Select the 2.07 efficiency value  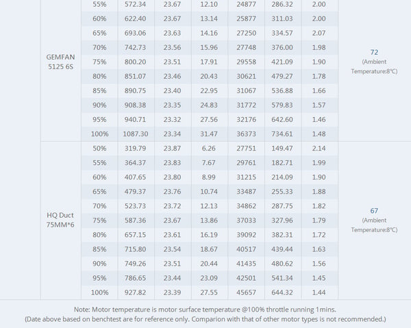tap(319, 33)
